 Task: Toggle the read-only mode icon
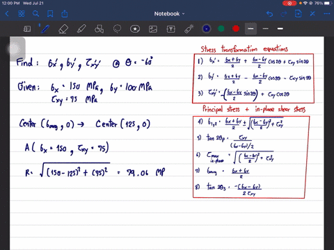point(27,29)
